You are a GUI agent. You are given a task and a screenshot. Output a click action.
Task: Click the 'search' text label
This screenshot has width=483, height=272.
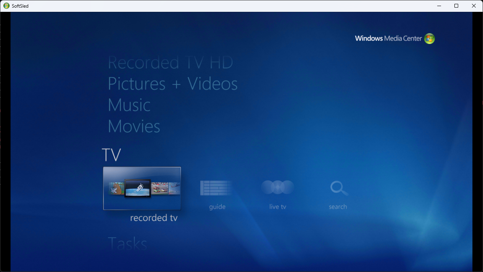tap(338, 207)
